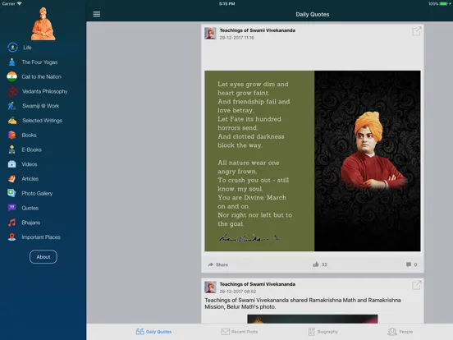This screenshot has width=453, height=340.
Task: Click the like count 32
Action: point(324,264)
